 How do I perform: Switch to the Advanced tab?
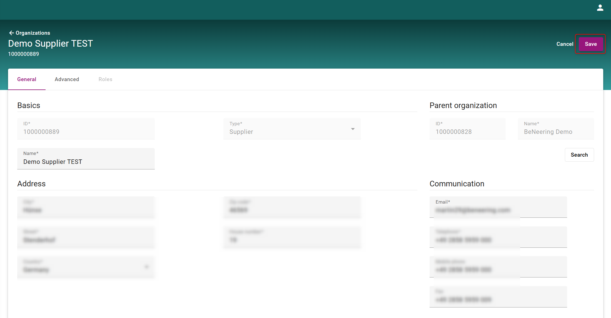pos(67,79)
